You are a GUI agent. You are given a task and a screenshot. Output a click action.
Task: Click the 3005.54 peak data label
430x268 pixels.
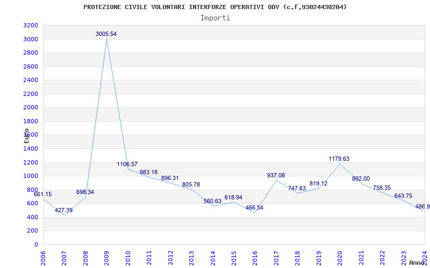(x=106, y=34)
